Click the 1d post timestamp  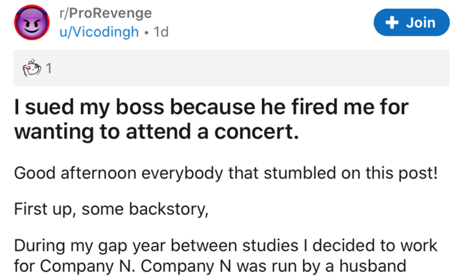coord(161,31)
